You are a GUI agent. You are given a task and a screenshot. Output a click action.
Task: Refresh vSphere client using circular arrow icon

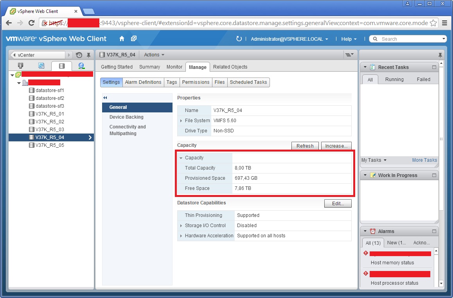click(x=239, y=39)
